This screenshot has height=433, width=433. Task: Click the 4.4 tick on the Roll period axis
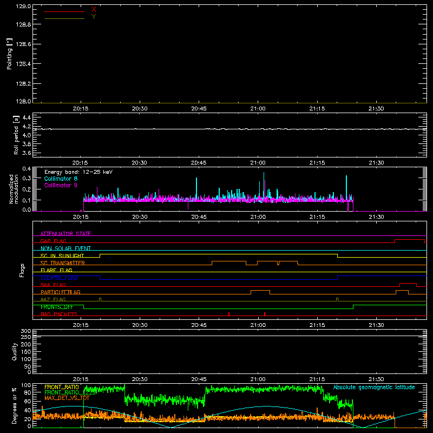pyautogui.click(x=27, y=117)
